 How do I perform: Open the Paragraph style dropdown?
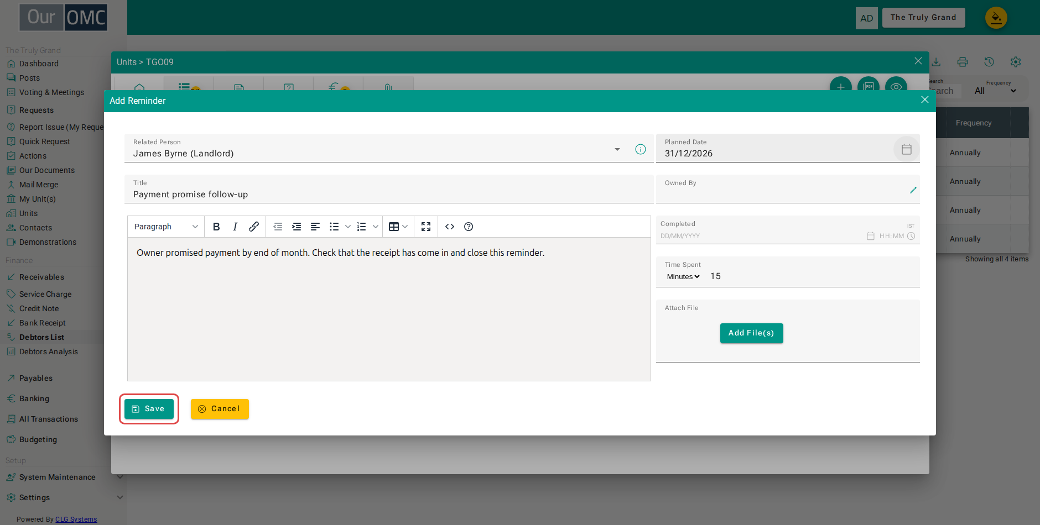click(166, 227)
